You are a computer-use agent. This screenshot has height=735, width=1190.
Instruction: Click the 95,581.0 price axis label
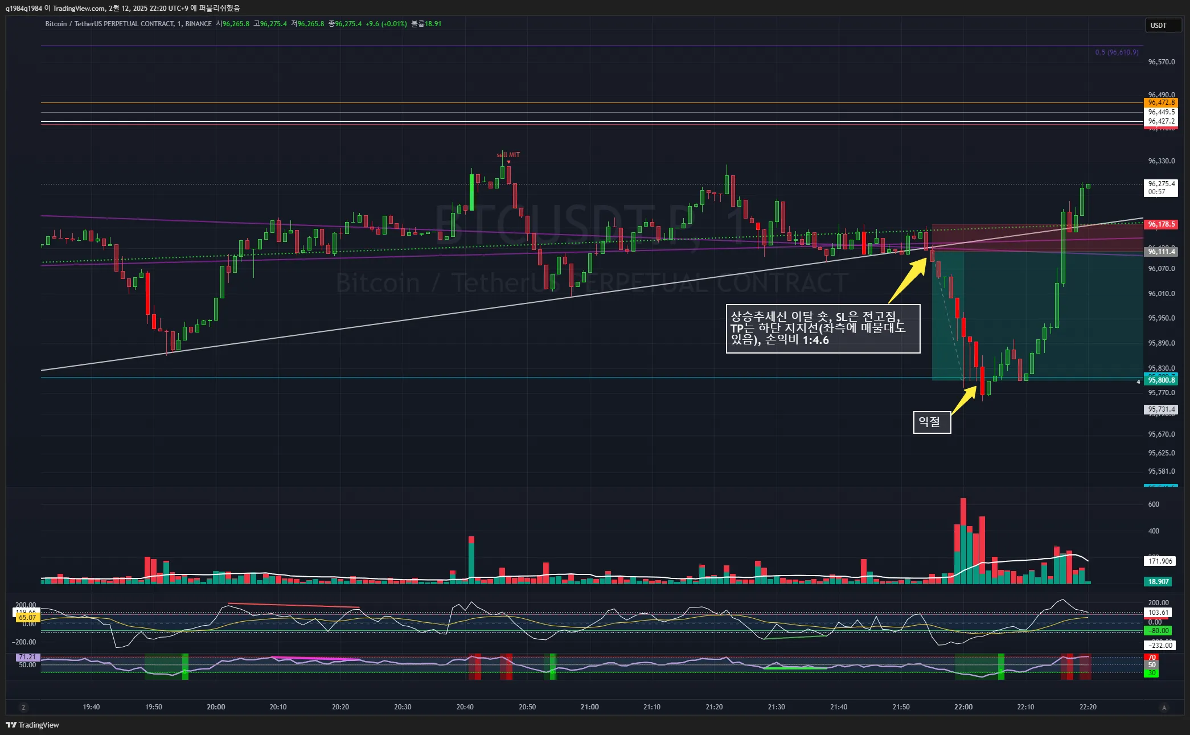tap(1162, 471)
